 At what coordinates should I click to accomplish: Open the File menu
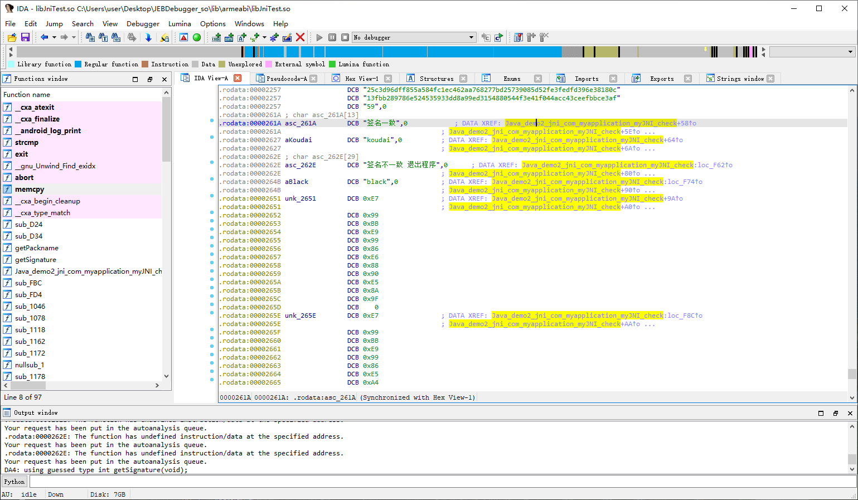(11, 24)
